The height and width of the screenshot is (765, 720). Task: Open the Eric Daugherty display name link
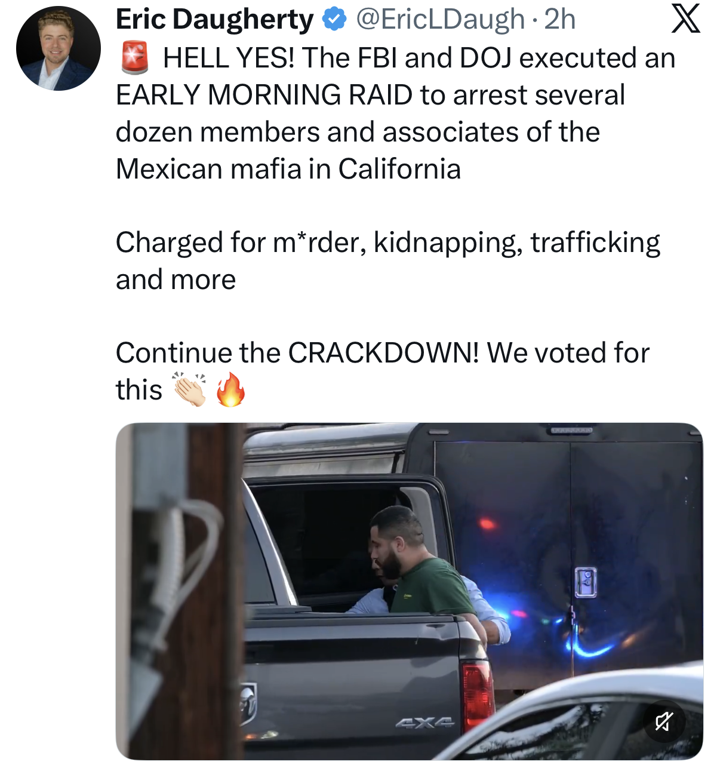(214, 20)
